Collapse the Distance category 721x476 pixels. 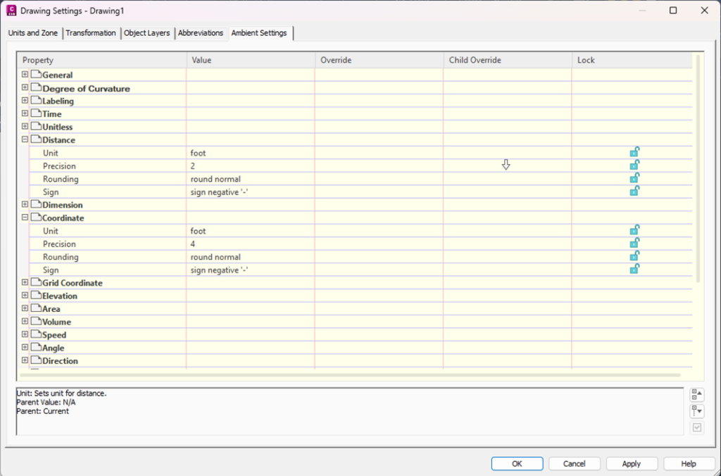tap(25, 139)
